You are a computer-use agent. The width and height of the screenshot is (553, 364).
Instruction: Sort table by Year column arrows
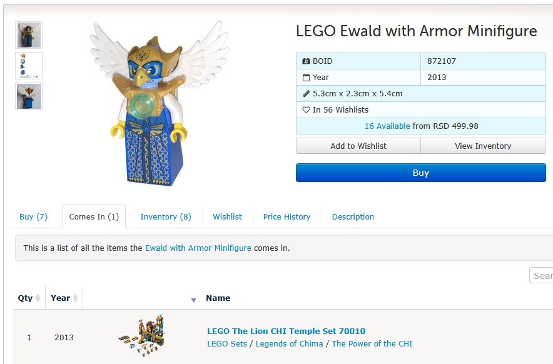pyautogui.click(x=75, y=298)
